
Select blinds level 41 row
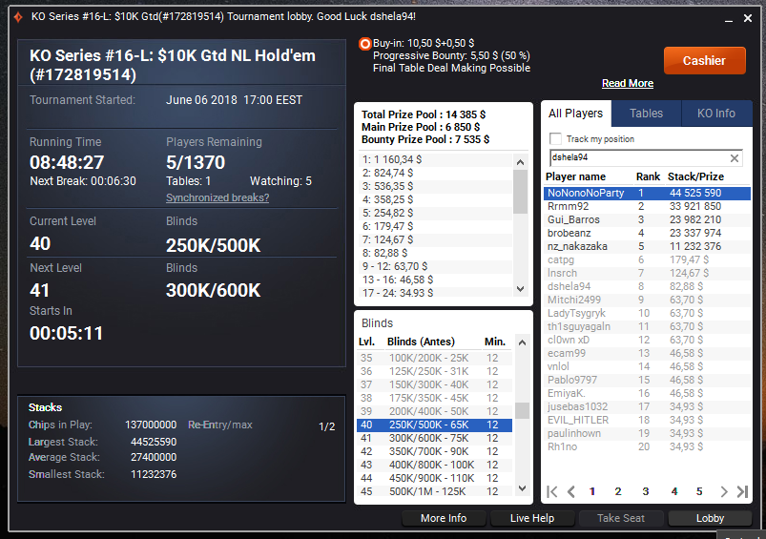434,438
